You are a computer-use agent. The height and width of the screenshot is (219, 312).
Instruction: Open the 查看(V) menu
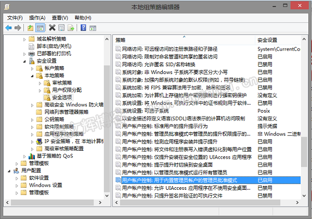coord(60,17)
